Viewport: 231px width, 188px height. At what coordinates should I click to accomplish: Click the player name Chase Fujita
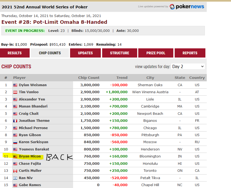pyautogui.click(x=30, y=164)
